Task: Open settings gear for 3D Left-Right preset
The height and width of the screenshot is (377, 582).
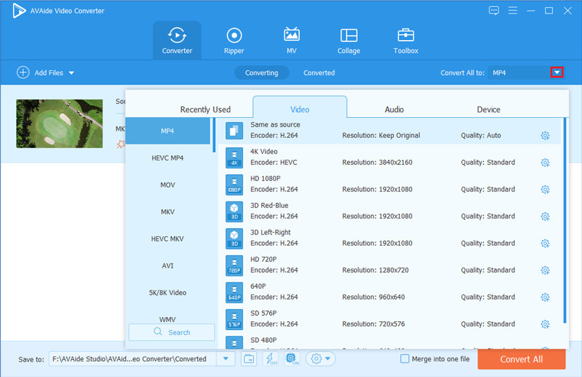Action: 545,243
